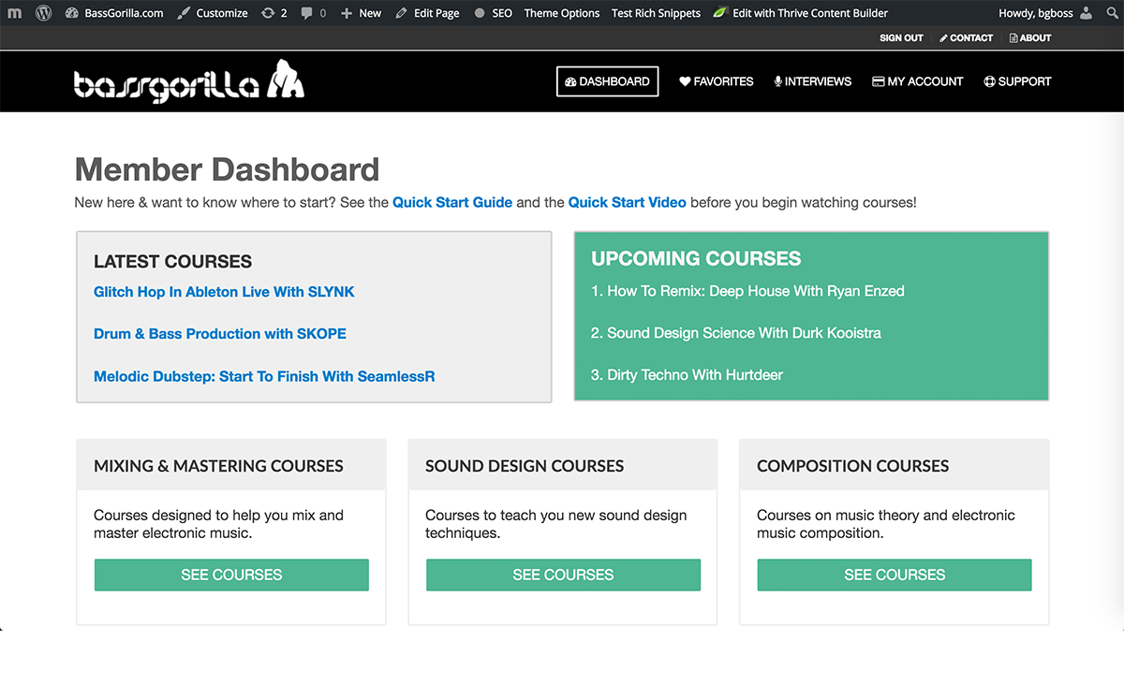Click Edit with Thrive Content Builder
Image resolution: width=1124 pixels, height=684 pixels.
(x=801, y=13)
